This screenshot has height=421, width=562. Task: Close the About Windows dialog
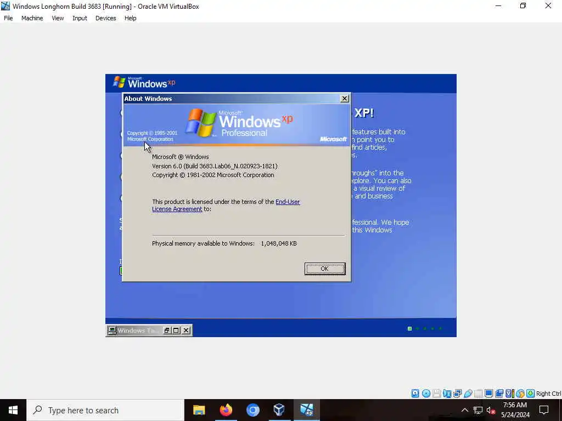(345, 99)
